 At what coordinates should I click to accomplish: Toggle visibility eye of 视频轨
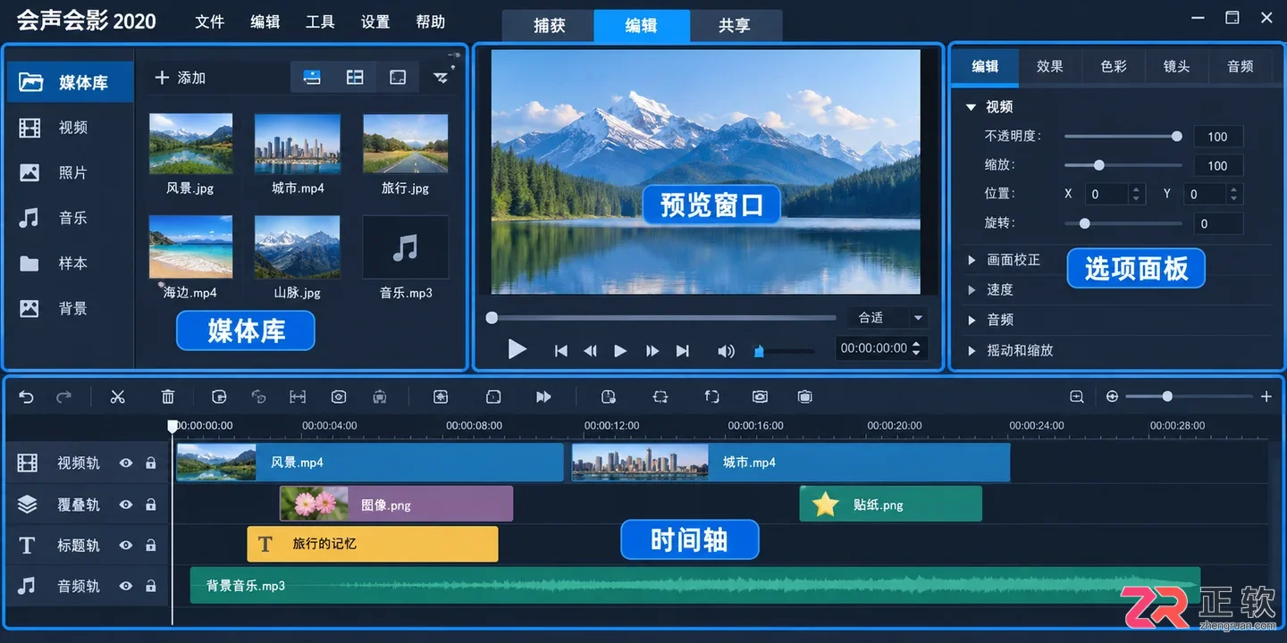point(126,463)
